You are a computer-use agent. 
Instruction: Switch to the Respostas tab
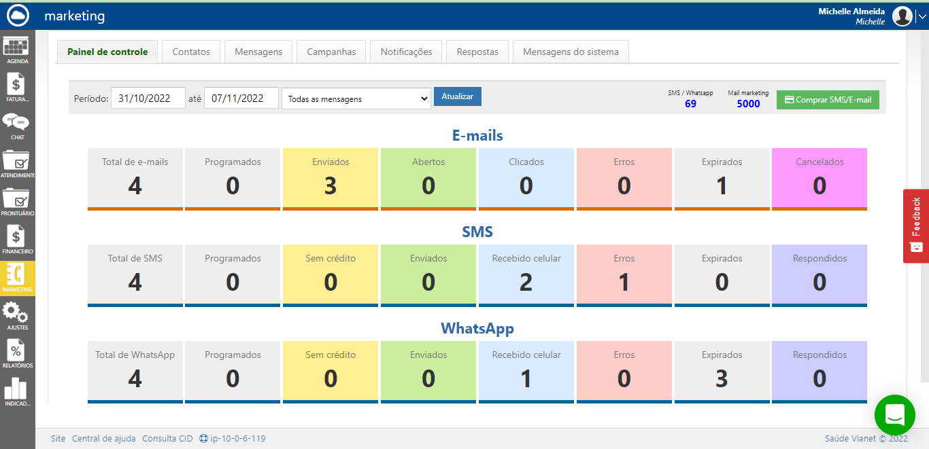coord(477,52)
